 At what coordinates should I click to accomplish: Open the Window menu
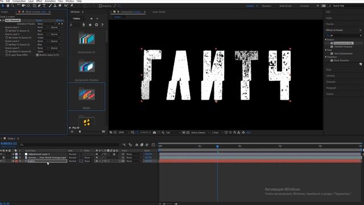click(x=70, y=1)
